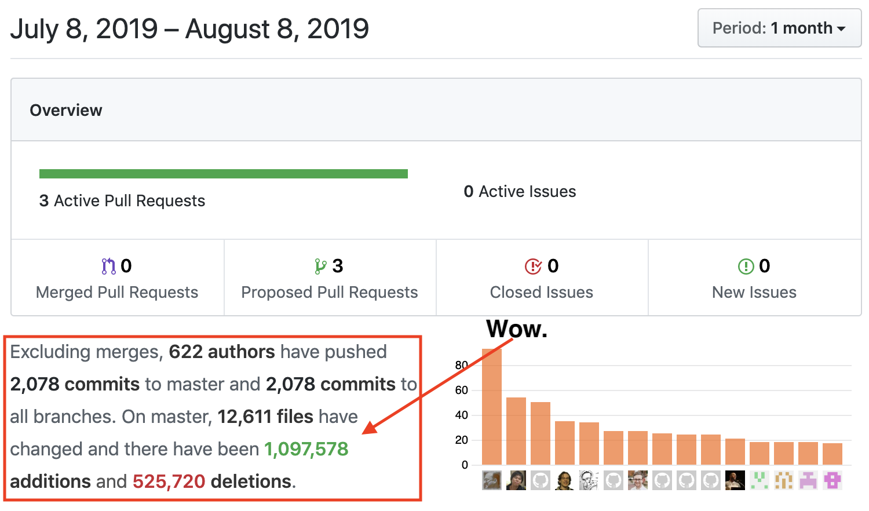Click the man-at-microphone contributor avatar
The width and height of the screenshot is (869, 511).
(x=735, y=480)
